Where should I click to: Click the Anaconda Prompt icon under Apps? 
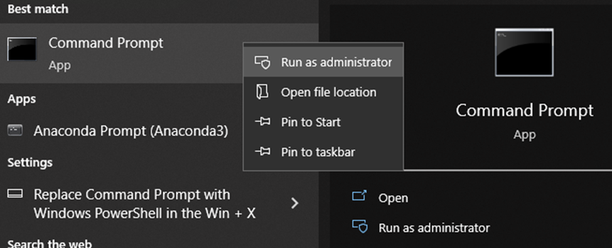point(15,131)
